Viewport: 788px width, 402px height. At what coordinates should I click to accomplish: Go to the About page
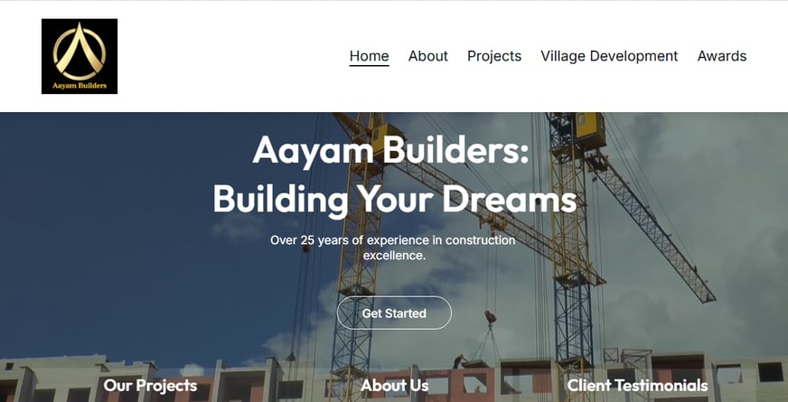tap(427, 56)
